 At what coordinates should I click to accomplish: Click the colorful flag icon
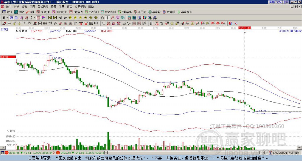point(44,18)
